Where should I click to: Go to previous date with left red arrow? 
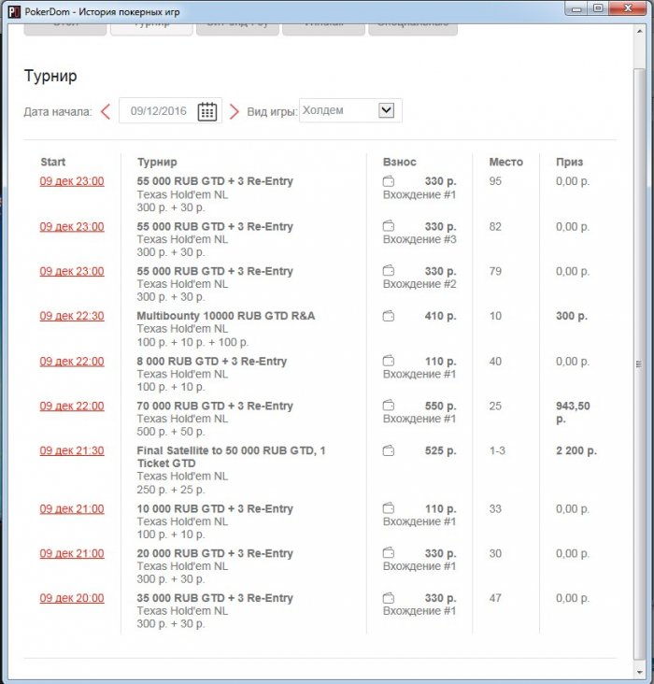[106, 111]
